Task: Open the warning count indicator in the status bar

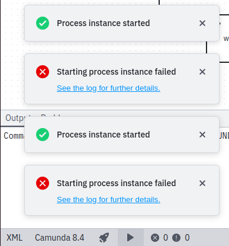Action: click(181, 238)
